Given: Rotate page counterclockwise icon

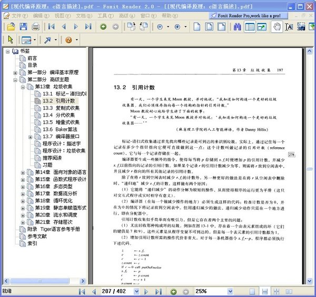Looking at the screenshot, I should point(143,26).
